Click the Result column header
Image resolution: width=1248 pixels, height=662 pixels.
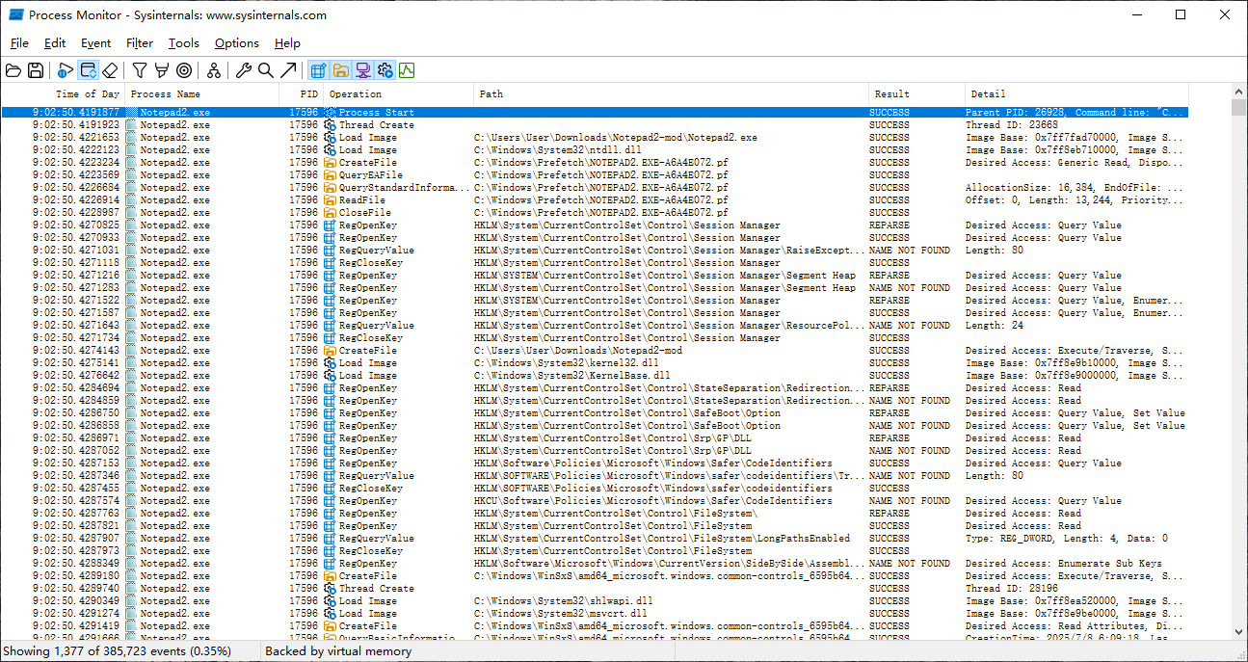click(916, 94)
